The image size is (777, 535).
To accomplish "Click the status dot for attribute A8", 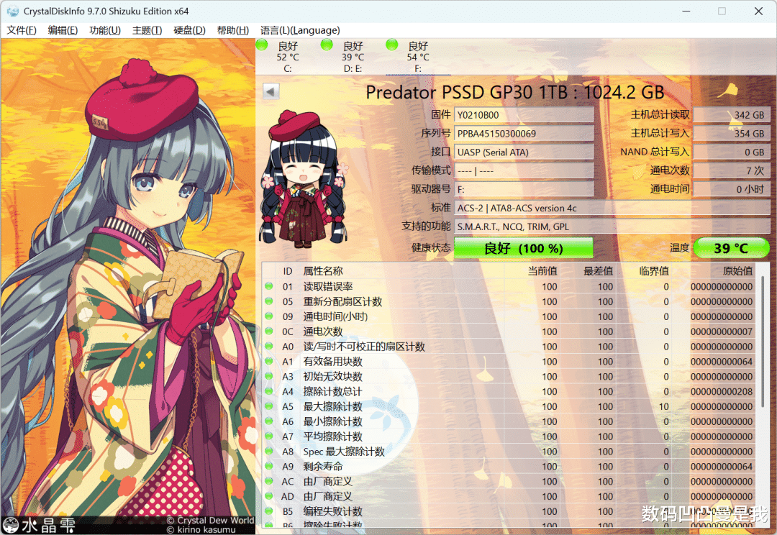I will [x=269, y=451].
